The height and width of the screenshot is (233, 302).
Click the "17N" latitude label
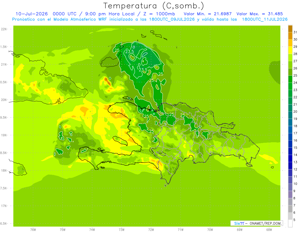[x=4, y=206]
